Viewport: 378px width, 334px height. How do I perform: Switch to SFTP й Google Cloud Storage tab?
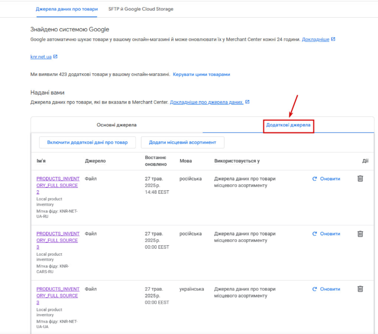141,9
